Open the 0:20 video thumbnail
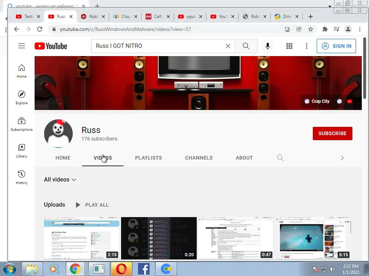369x276 pixels. [159, 238]
